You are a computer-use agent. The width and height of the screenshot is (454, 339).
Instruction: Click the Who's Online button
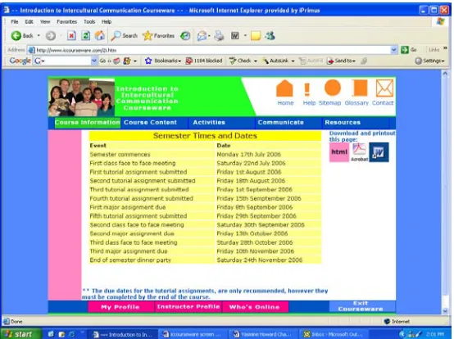click(255, 307)
